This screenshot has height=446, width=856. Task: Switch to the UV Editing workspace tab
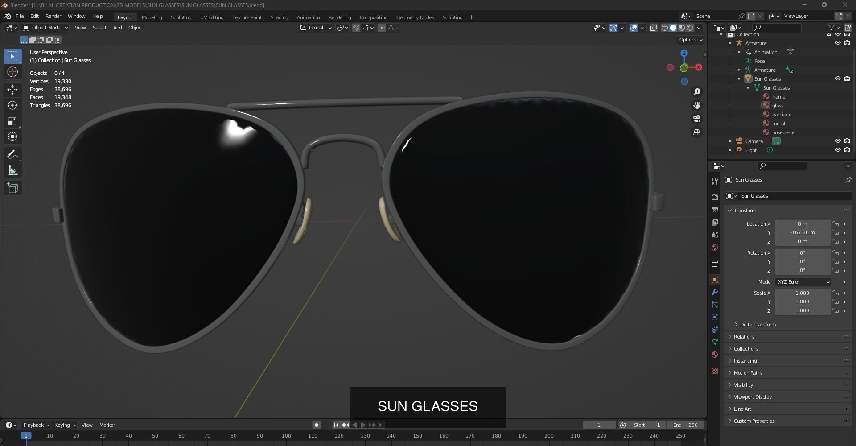(212, 17)
